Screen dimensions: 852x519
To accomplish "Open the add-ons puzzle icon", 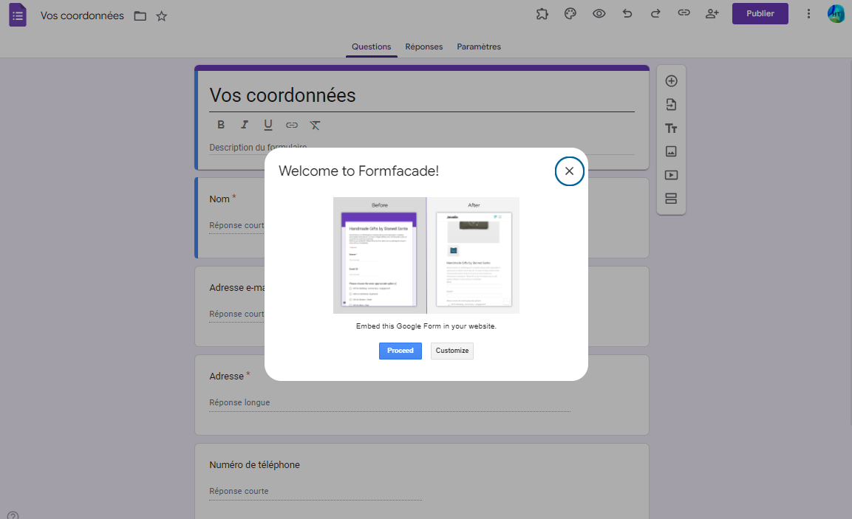I will [542, 14].
